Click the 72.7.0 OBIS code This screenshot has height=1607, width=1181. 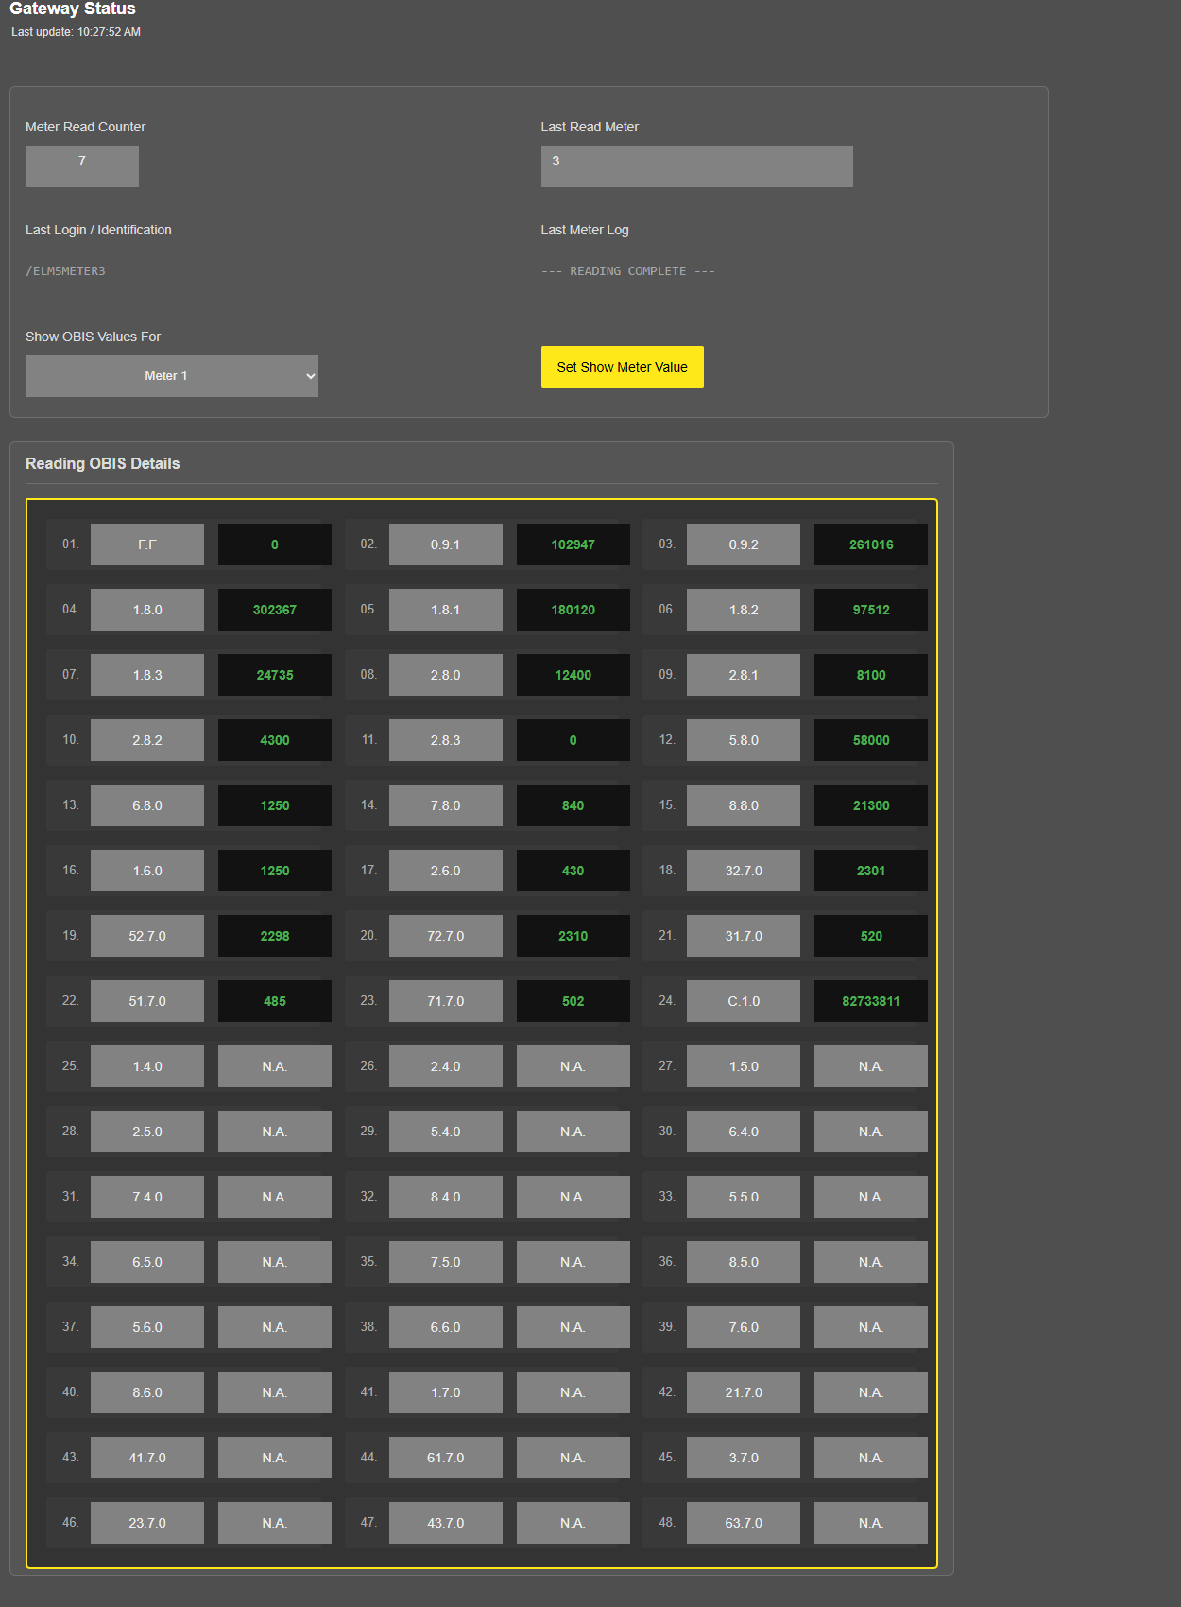(446, 936)
